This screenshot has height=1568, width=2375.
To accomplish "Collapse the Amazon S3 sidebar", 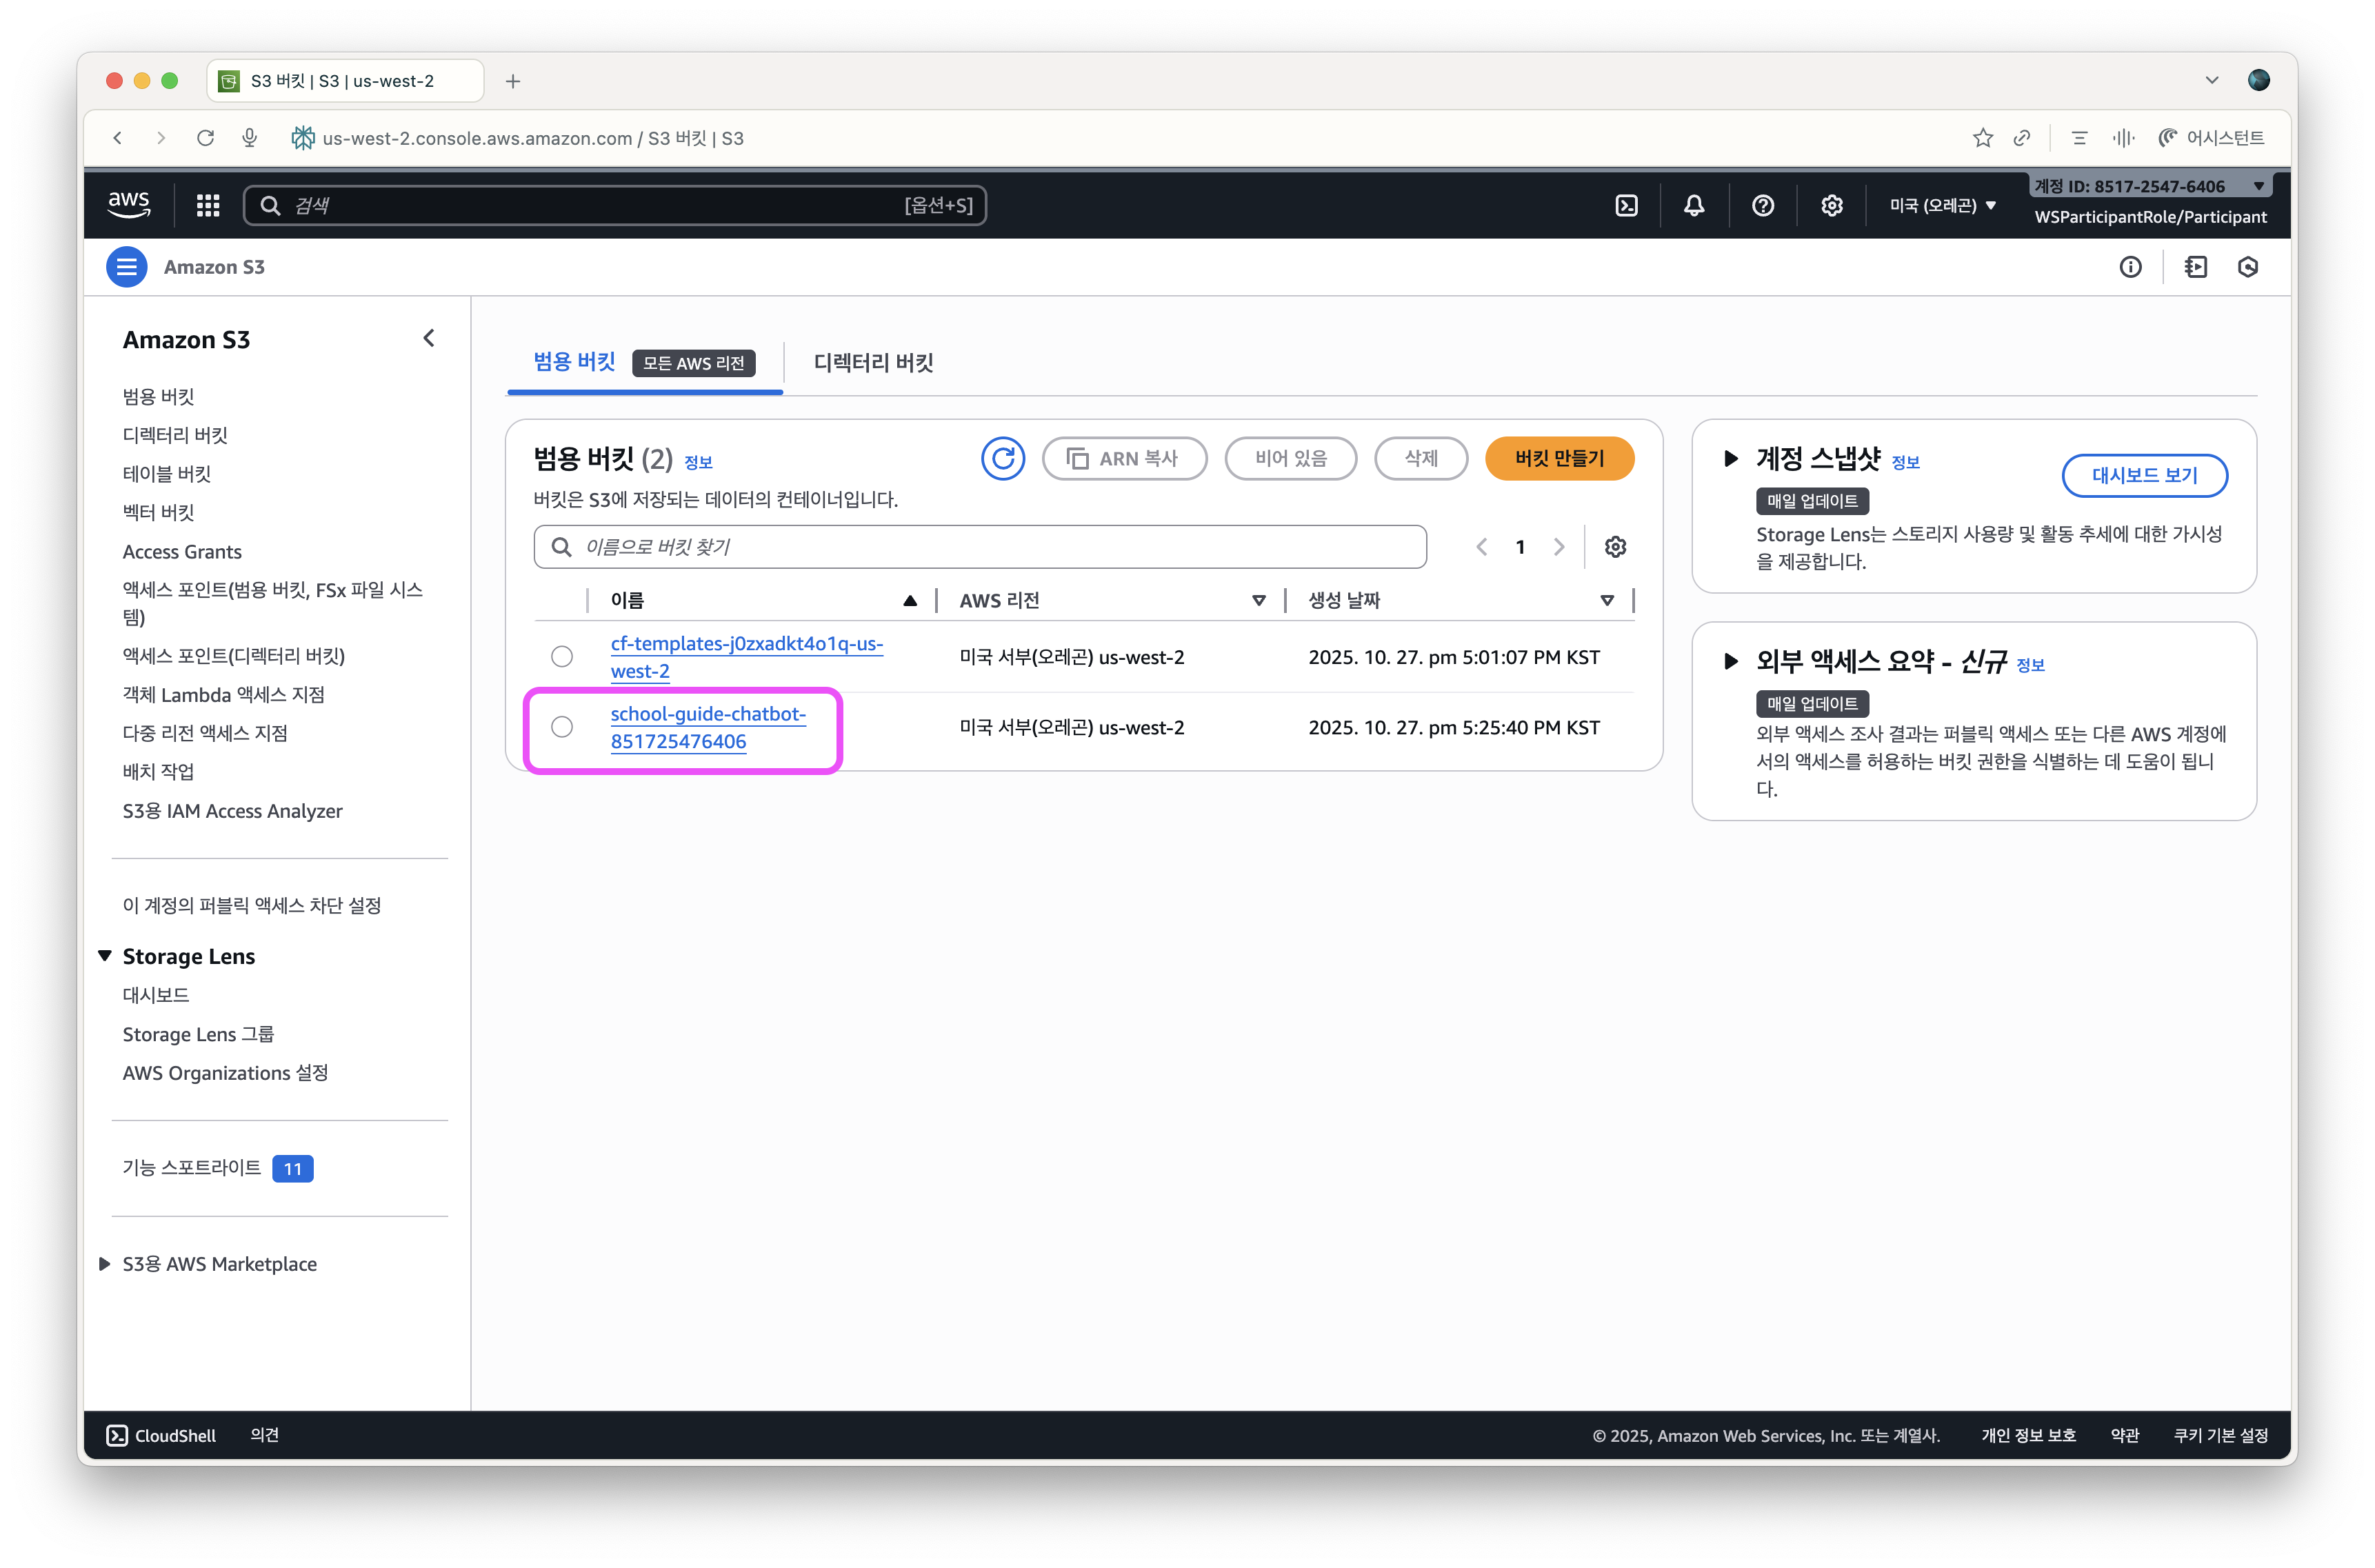I will click(429, 338).
